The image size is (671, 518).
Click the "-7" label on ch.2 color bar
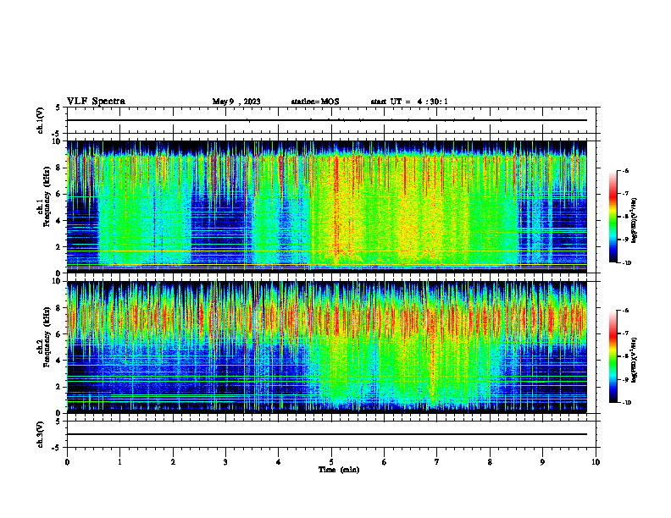click(x=625, y=333)
